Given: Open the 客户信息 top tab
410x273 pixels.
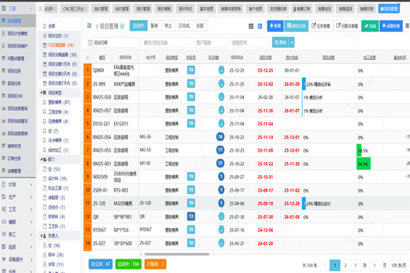Looking at the screenshot, I should [256, 9].
